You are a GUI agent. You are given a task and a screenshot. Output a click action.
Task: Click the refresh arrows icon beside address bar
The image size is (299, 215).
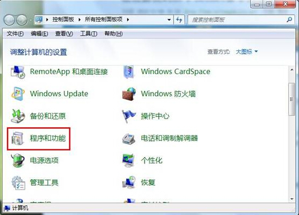179,19
